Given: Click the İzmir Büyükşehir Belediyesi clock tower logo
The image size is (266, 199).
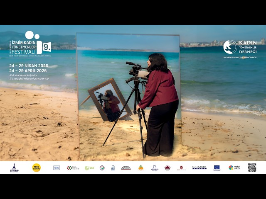Looking at the screenshot, I should point(14,167).
